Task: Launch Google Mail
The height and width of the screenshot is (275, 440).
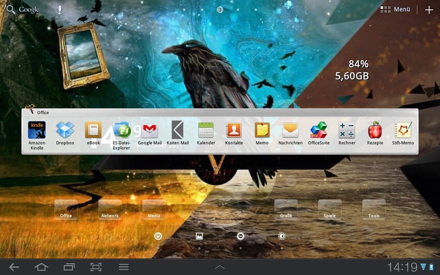Action: tap(150, 133)
